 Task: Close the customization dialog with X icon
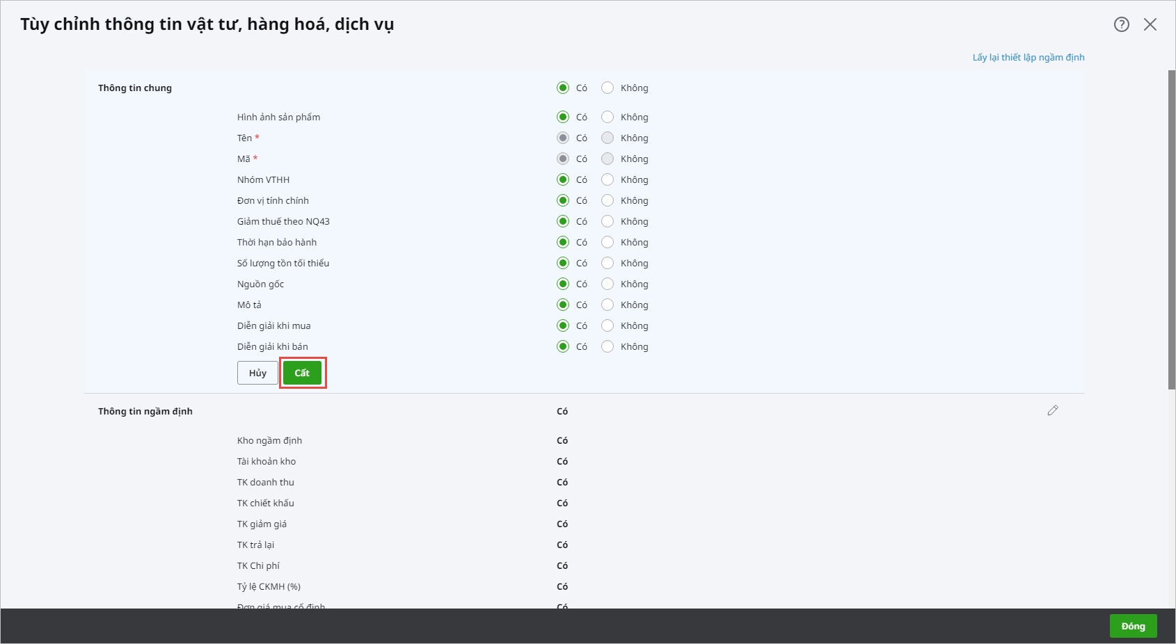pos(1150,24)
